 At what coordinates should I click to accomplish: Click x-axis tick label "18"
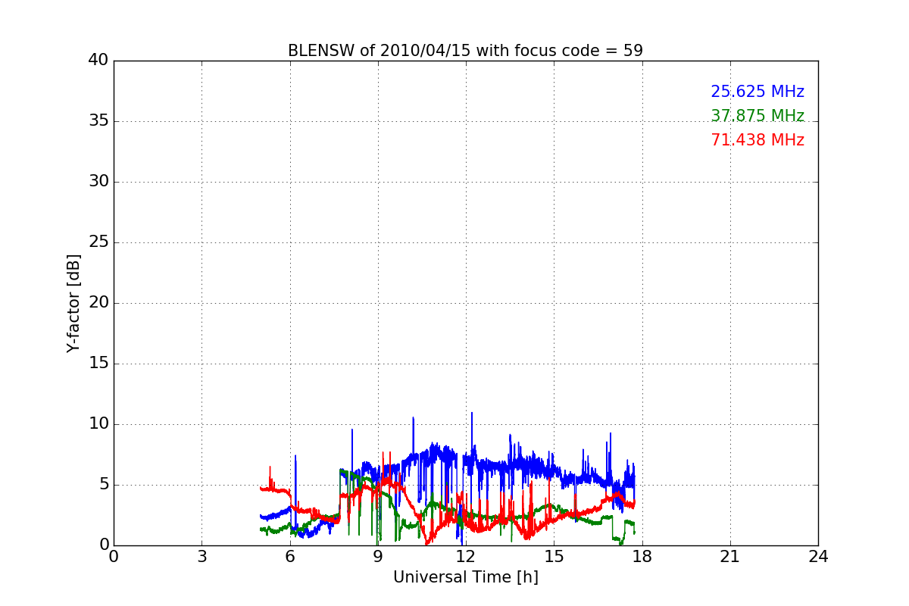tap(642, 556)
